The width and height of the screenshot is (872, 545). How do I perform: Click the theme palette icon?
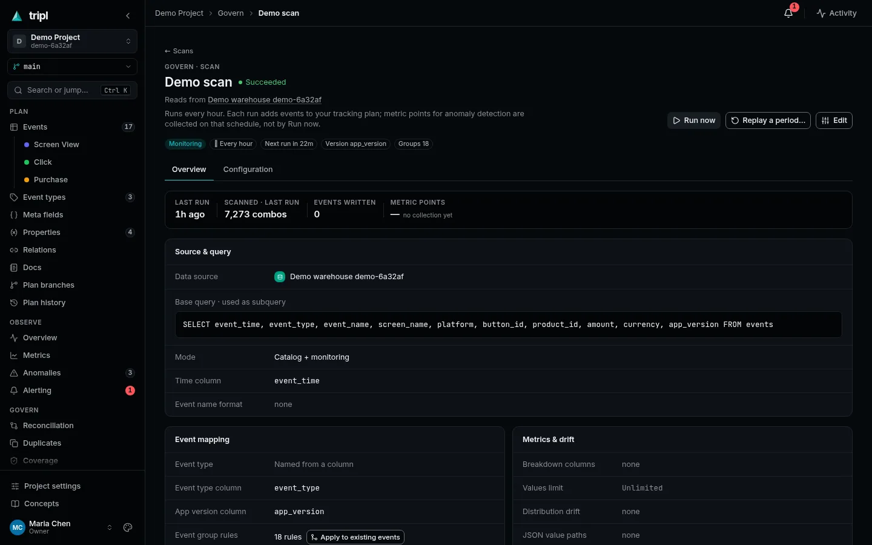(128, 527)
